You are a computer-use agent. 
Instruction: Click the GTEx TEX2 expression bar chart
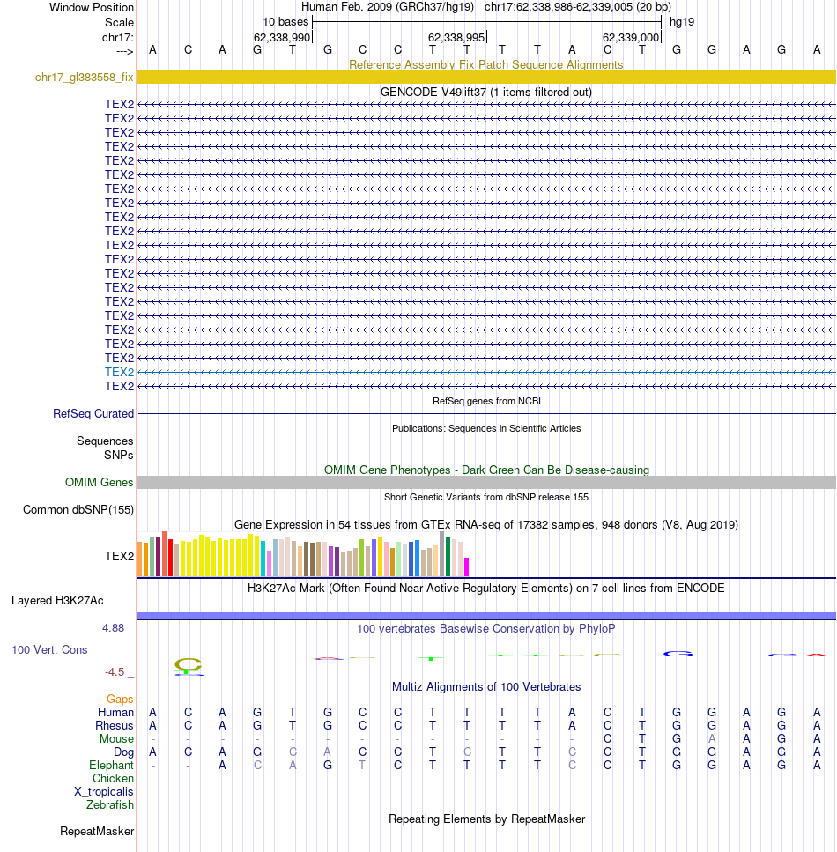click(x=303, y=553)
